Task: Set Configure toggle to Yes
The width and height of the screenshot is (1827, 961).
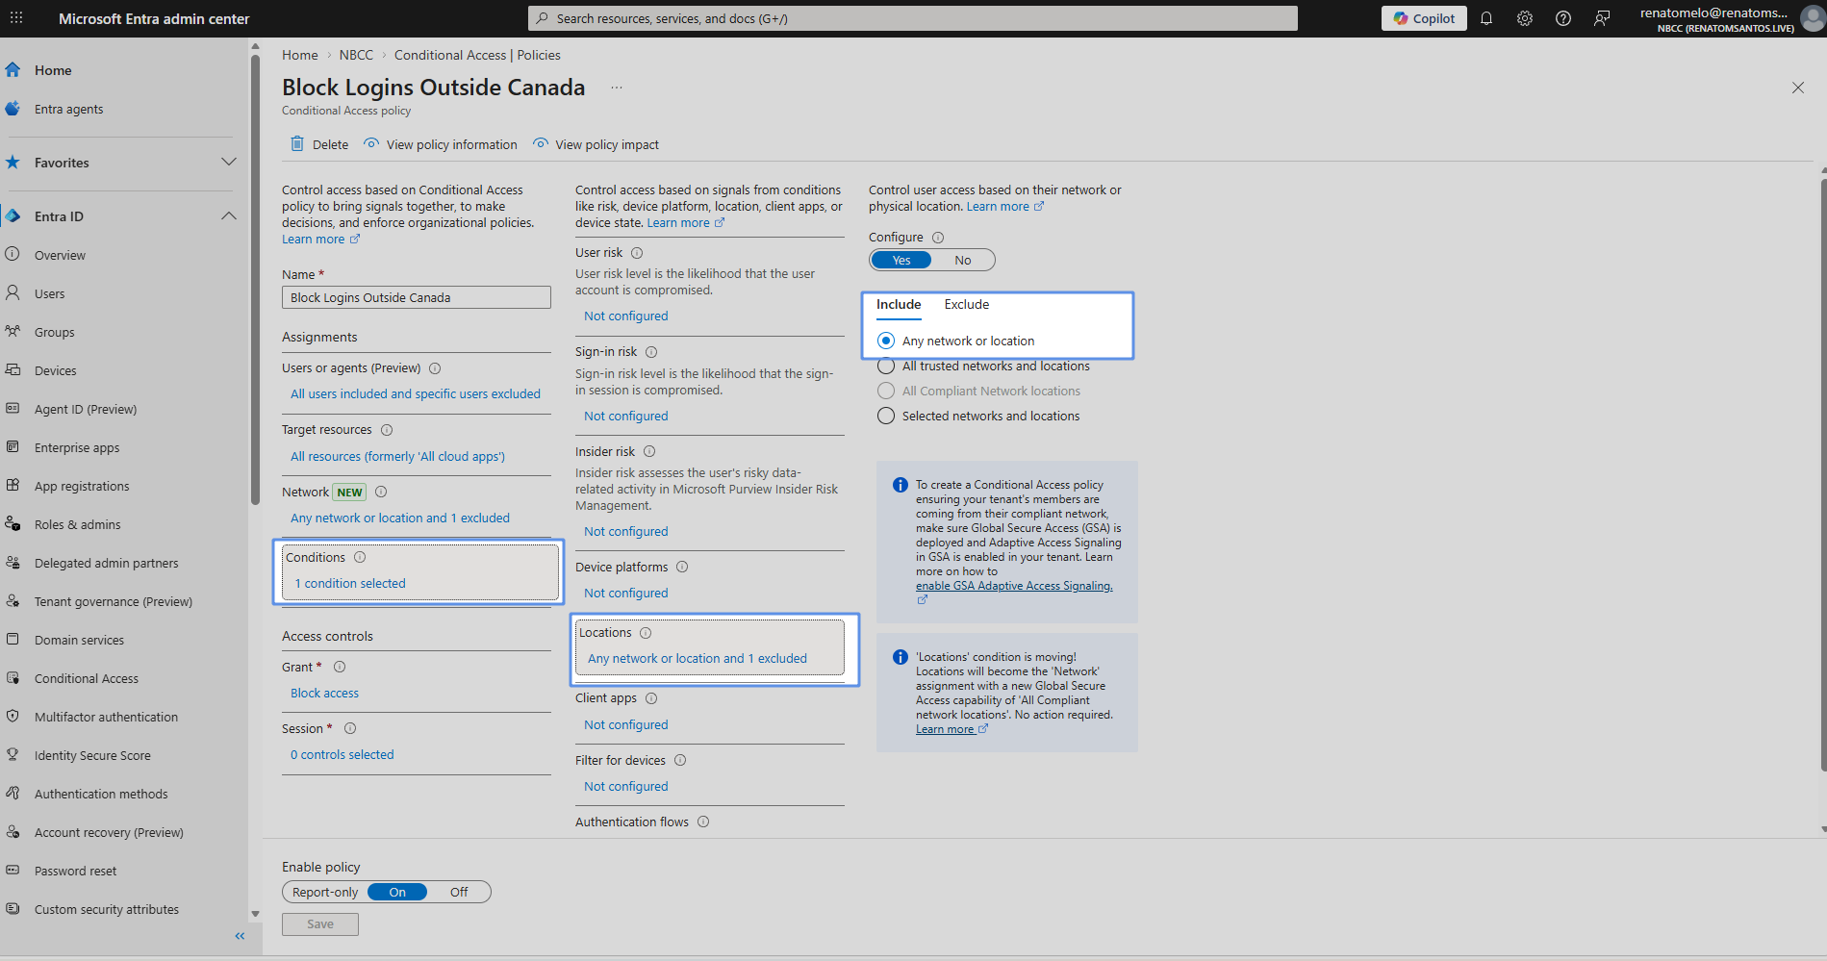Action: pyautogui.click(x=901, y=261)
